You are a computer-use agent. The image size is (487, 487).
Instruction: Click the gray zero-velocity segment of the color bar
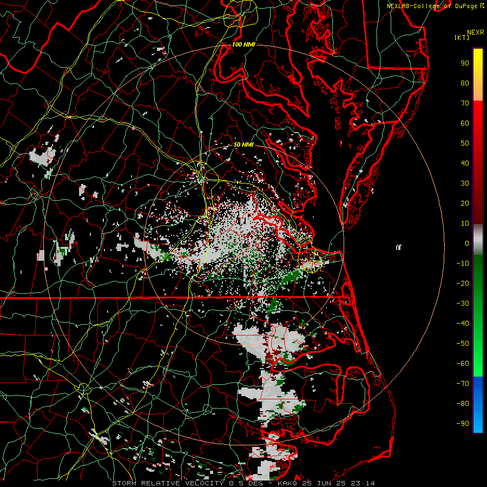tap(478, 240)
